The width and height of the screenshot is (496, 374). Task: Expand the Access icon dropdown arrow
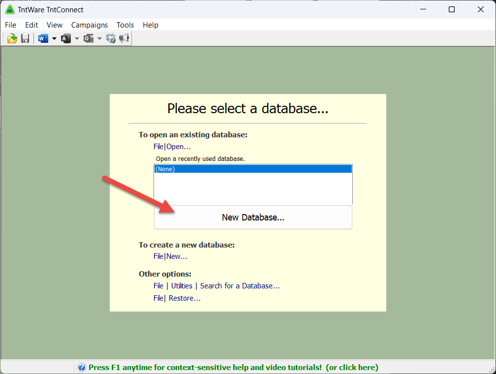(77, 38)
